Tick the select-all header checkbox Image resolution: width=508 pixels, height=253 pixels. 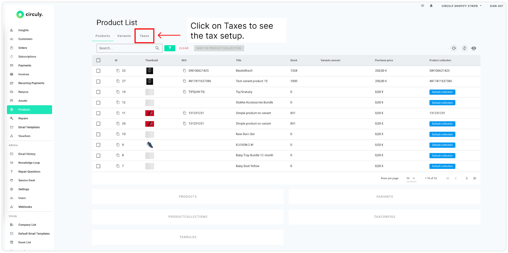point(98,60)
